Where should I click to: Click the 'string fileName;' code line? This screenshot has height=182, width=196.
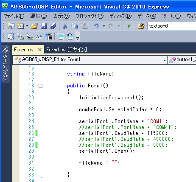90,74
